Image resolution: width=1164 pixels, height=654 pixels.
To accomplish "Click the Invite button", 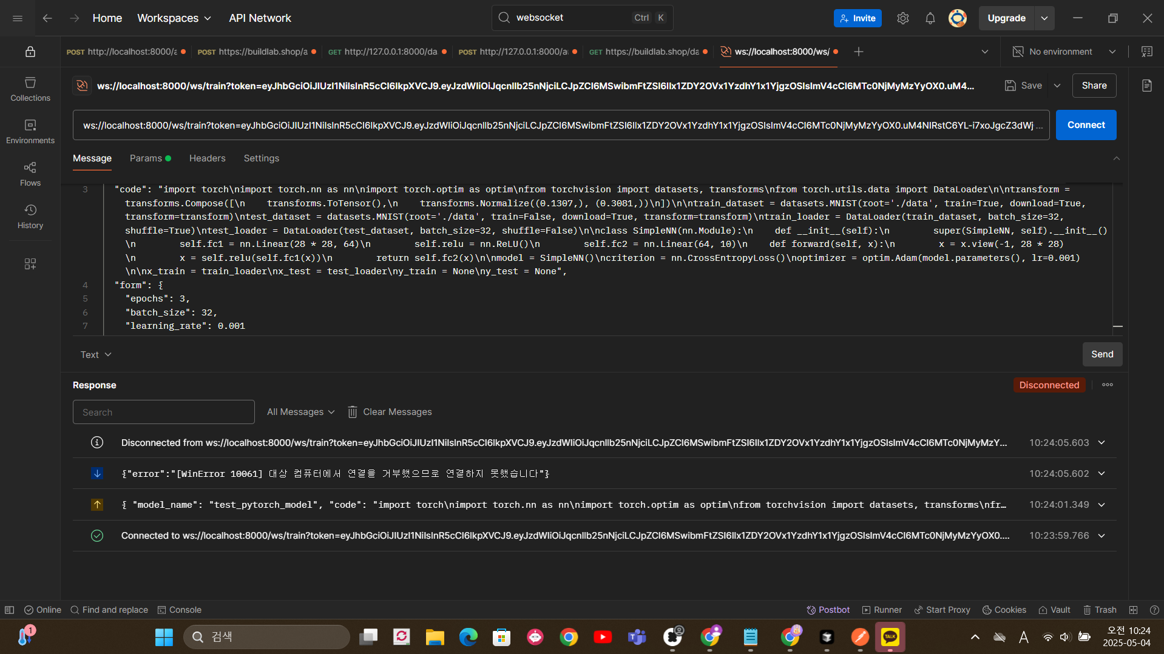I will tap(858, 18).
